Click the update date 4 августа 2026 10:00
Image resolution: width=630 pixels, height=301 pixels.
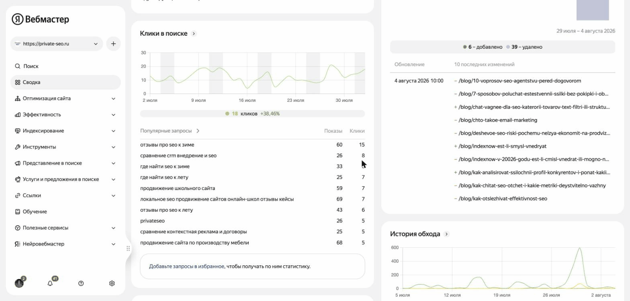[x=419, y=81]
